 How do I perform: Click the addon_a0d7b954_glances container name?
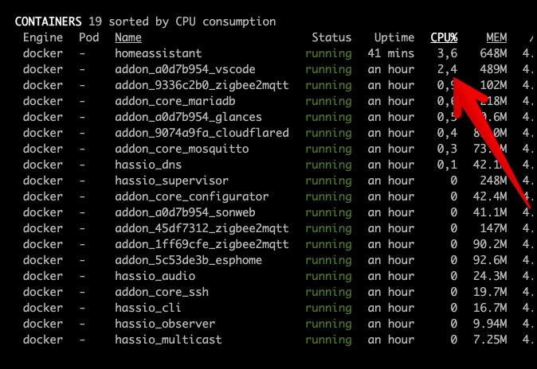188,117
